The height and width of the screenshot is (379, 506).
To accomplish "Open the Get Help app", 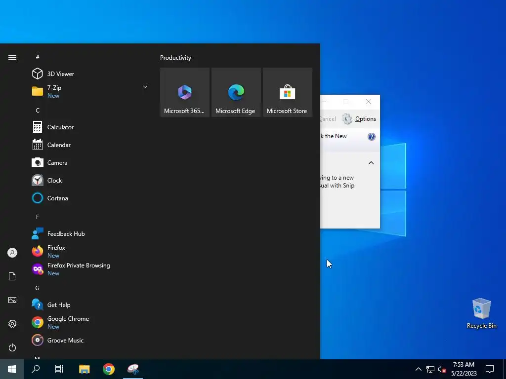I will pyautogui.click(x=90, y=304).
